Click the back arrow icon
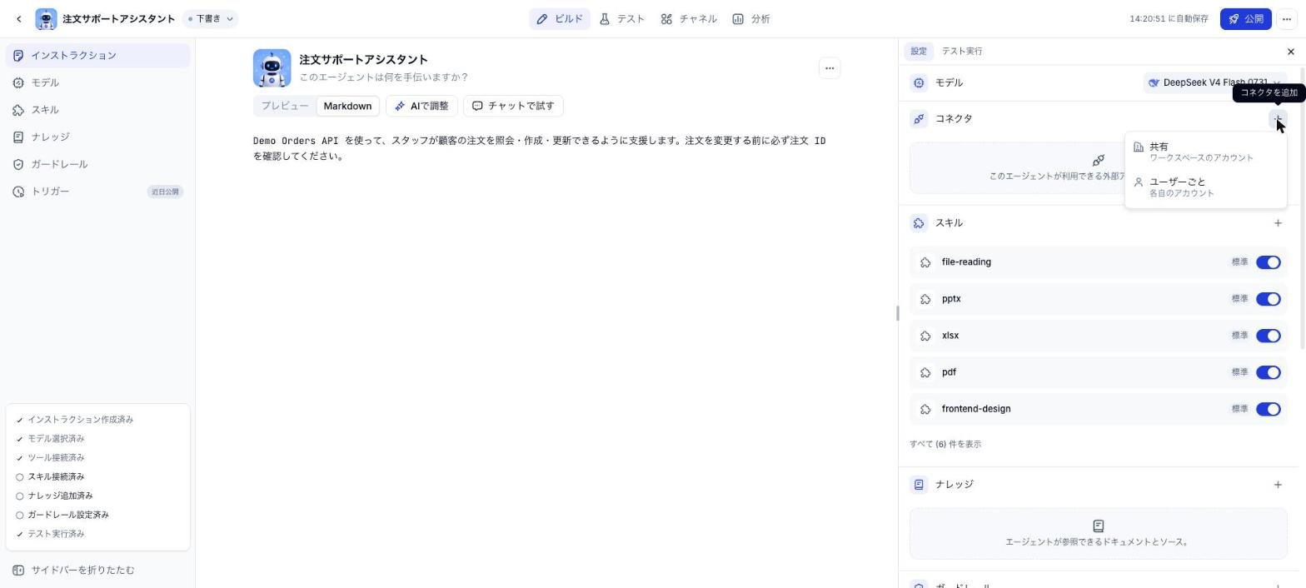Viewport: 1306px width, 588px height. [19, 18]
